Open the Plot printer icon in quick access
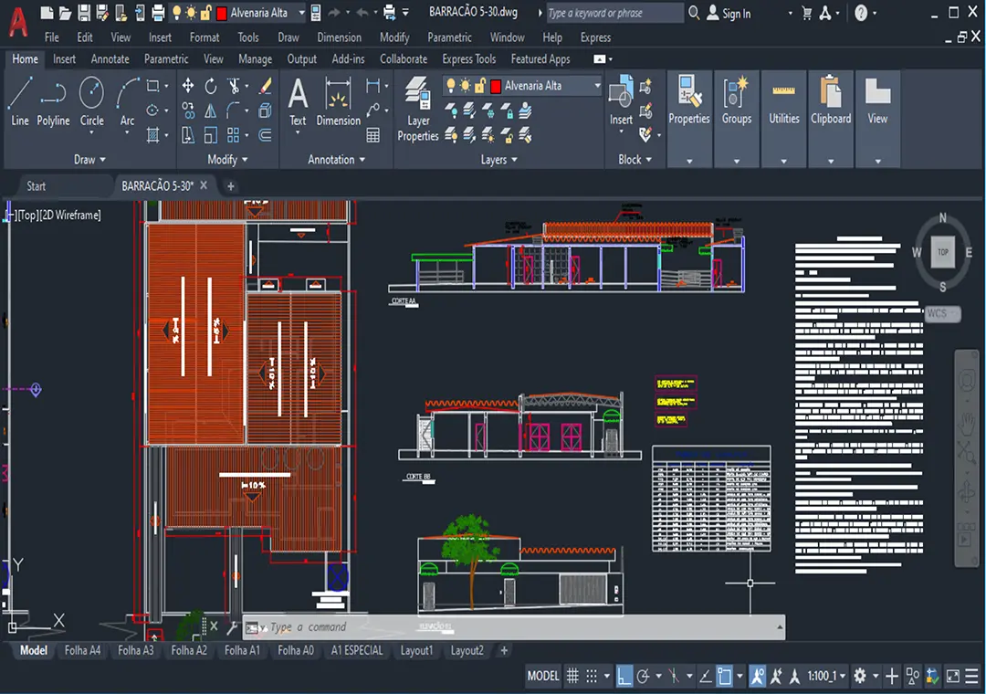This screenshot has height=694, width=986. 157,13
